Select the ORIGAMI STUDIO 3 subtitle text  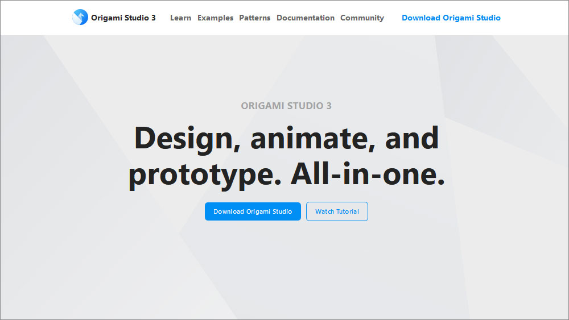coord(286,106)
